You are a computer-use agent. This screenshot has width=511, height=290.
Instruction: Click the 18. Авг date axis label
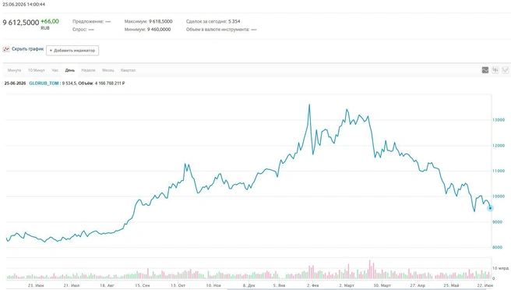pos(107,285)
